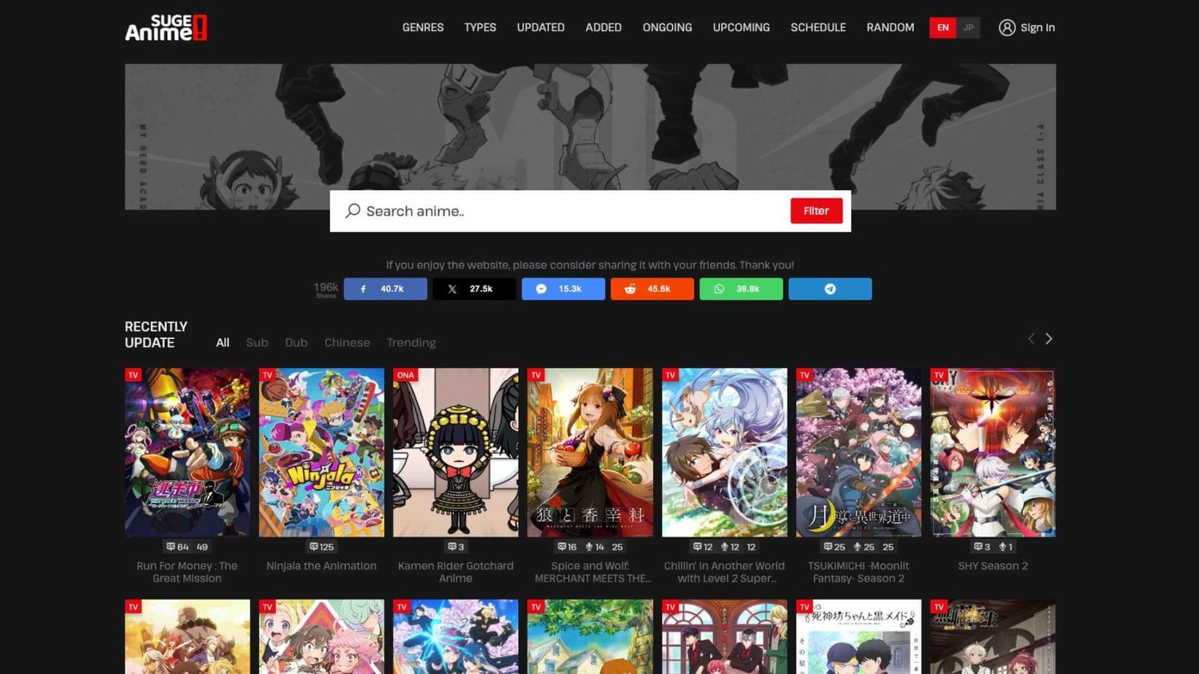
Task: Click the dub count 14 under Spice and Wolf
Action: (x=595, y=547)
